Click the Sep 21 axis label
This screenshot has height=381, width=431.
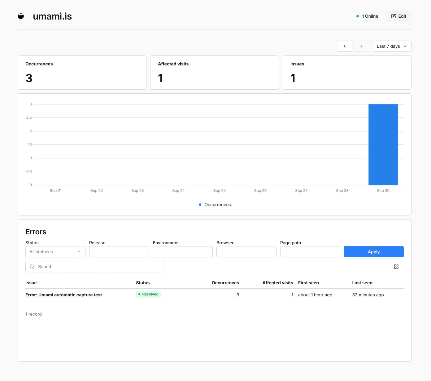[x=56, y=191]
